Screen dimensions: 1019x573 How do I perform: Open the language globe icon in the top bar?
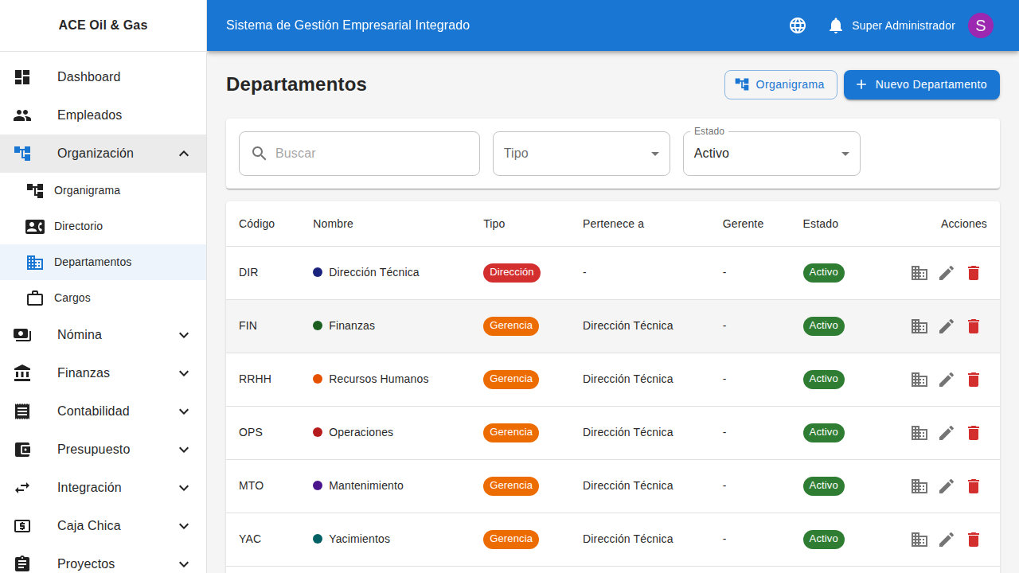pyautogui.click(x=797, y=25)
